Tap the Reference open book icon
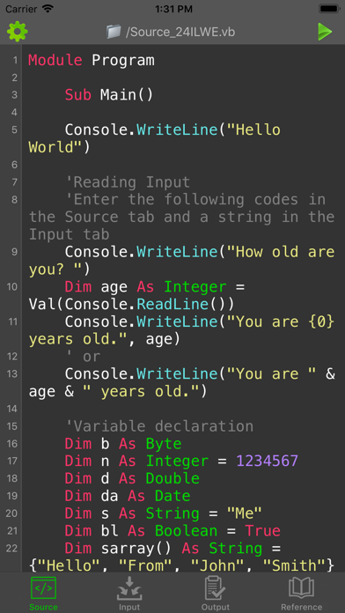Viewport: 345px width, 613px height. [x=301, y=588]
